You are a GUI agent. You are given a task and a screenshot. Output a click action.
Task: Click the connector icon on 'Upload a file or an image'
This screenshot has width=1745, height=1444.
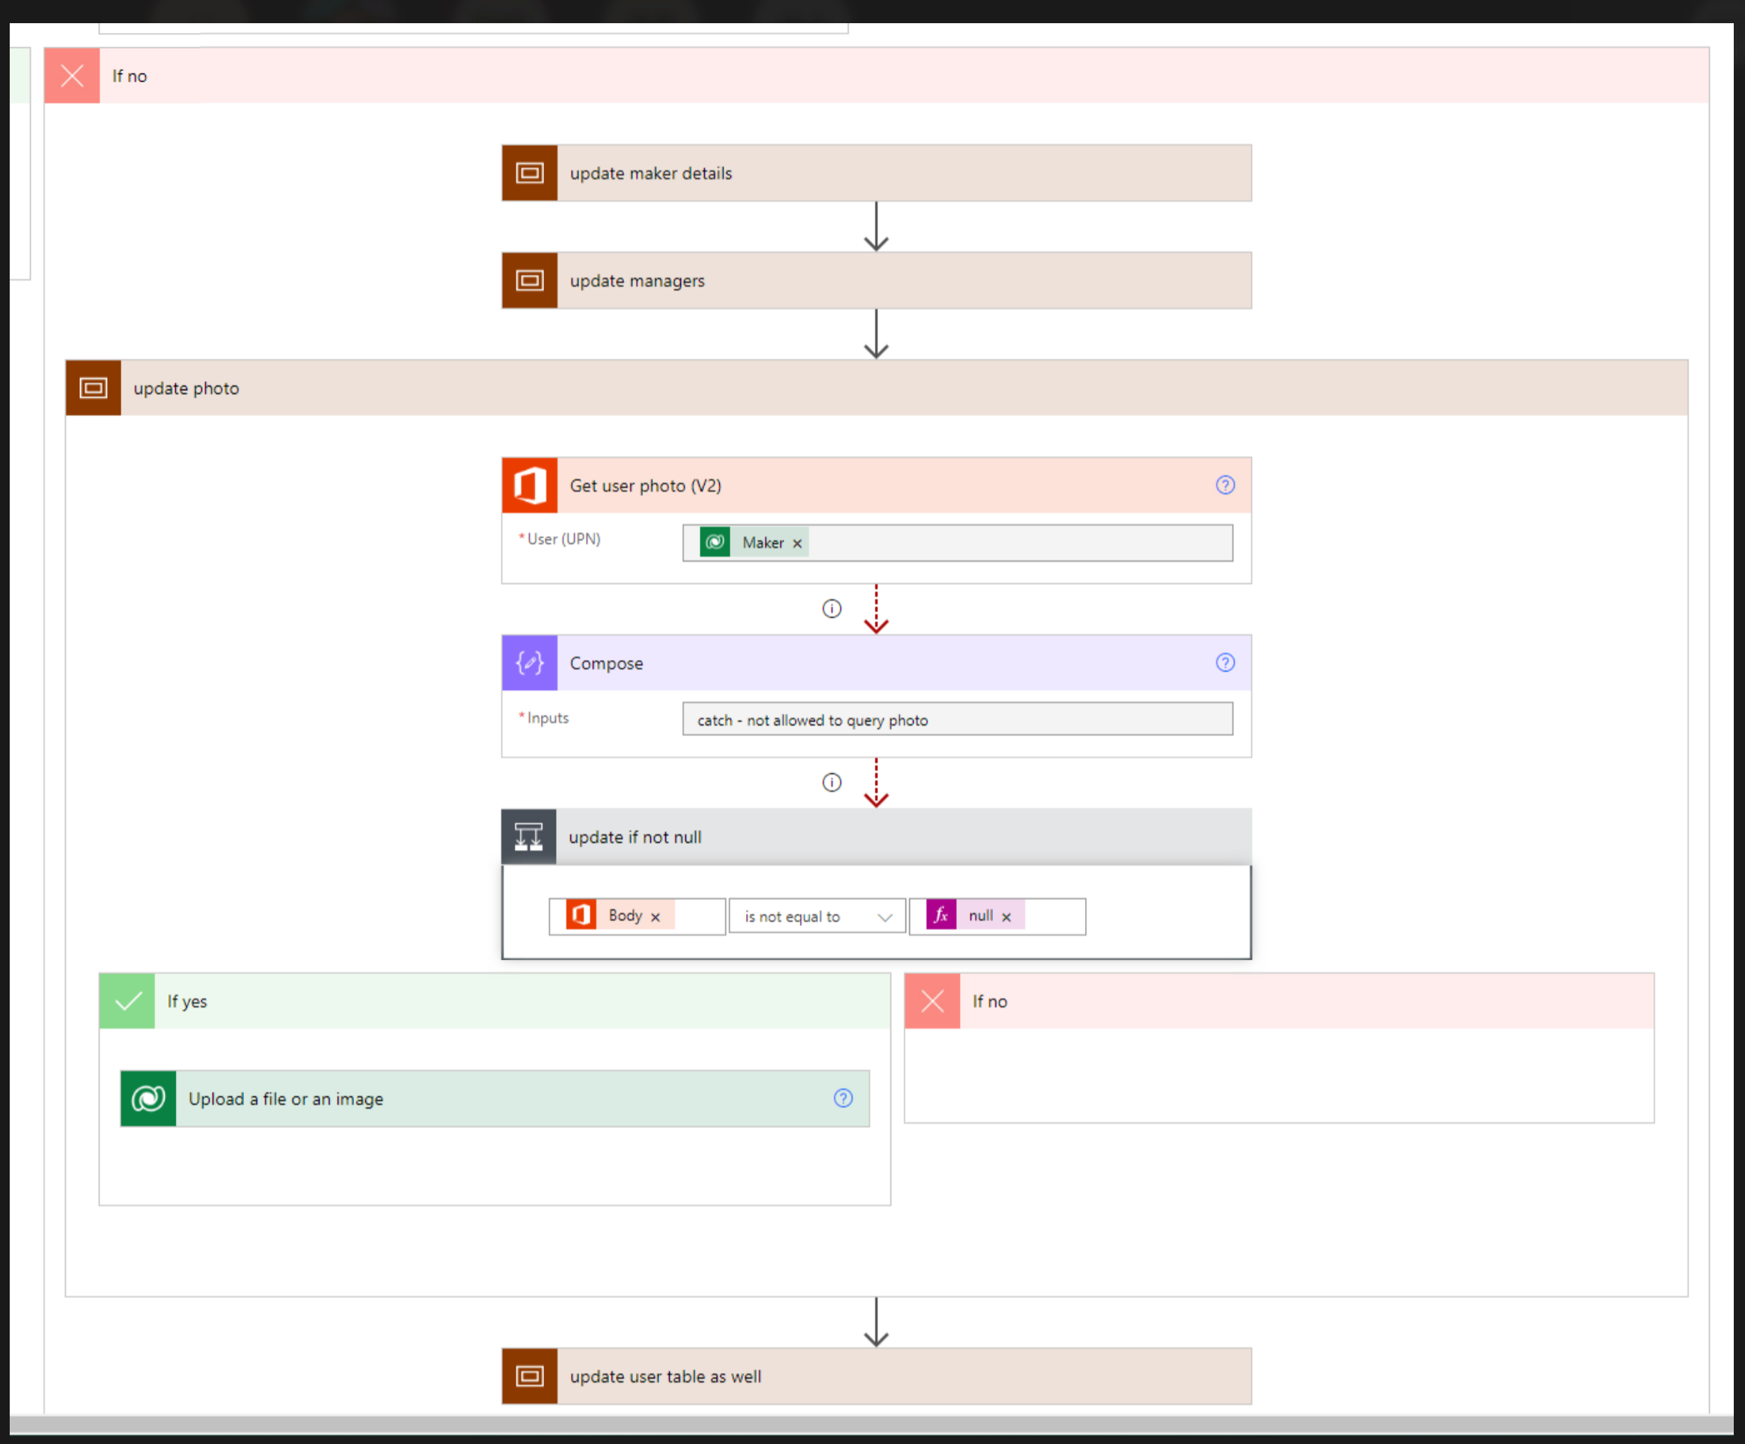click(147, 1098)
